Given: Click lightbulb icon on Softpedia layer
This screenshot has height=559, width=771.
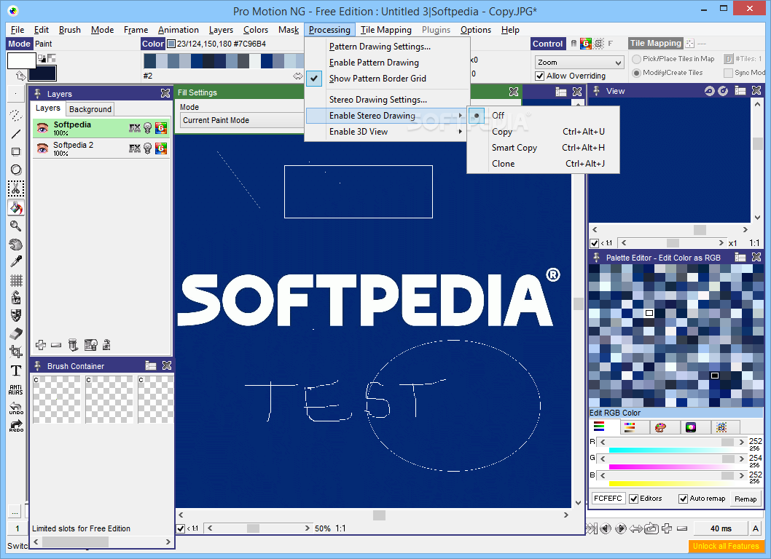Looking at the screenshot, I should point(147,128).
